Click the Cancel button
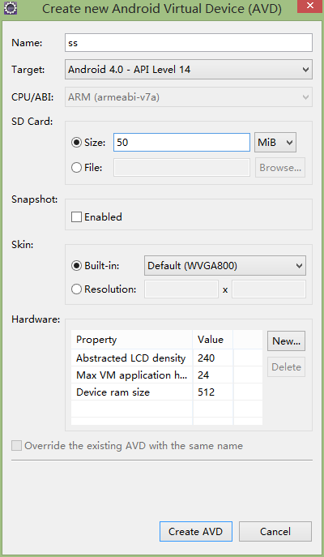324x557 pixels. click(275, 531)
